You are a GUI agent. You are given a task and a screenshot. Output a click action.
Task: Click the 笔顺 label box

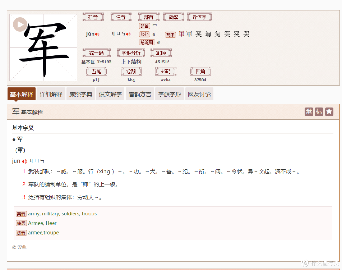161,53
